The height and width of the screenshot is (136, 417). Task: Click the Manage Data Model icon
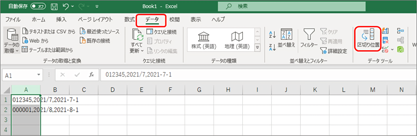click(x=400, y=50)
